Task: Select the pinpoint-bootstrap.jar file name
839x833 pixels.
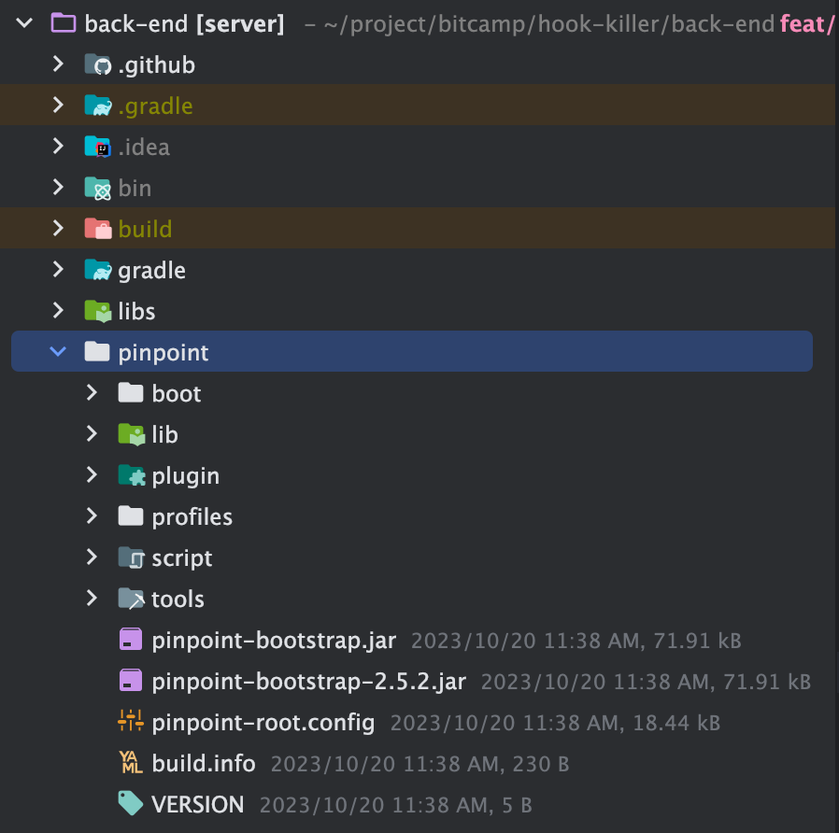Action: click(274, 641)
